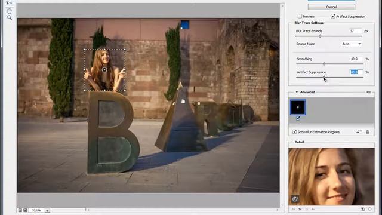Select the Hand tool
Screen dimensions: 382x215
tap(10, 11)
